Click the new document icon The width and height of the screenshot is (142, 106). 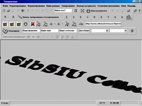tap(4, 11)
